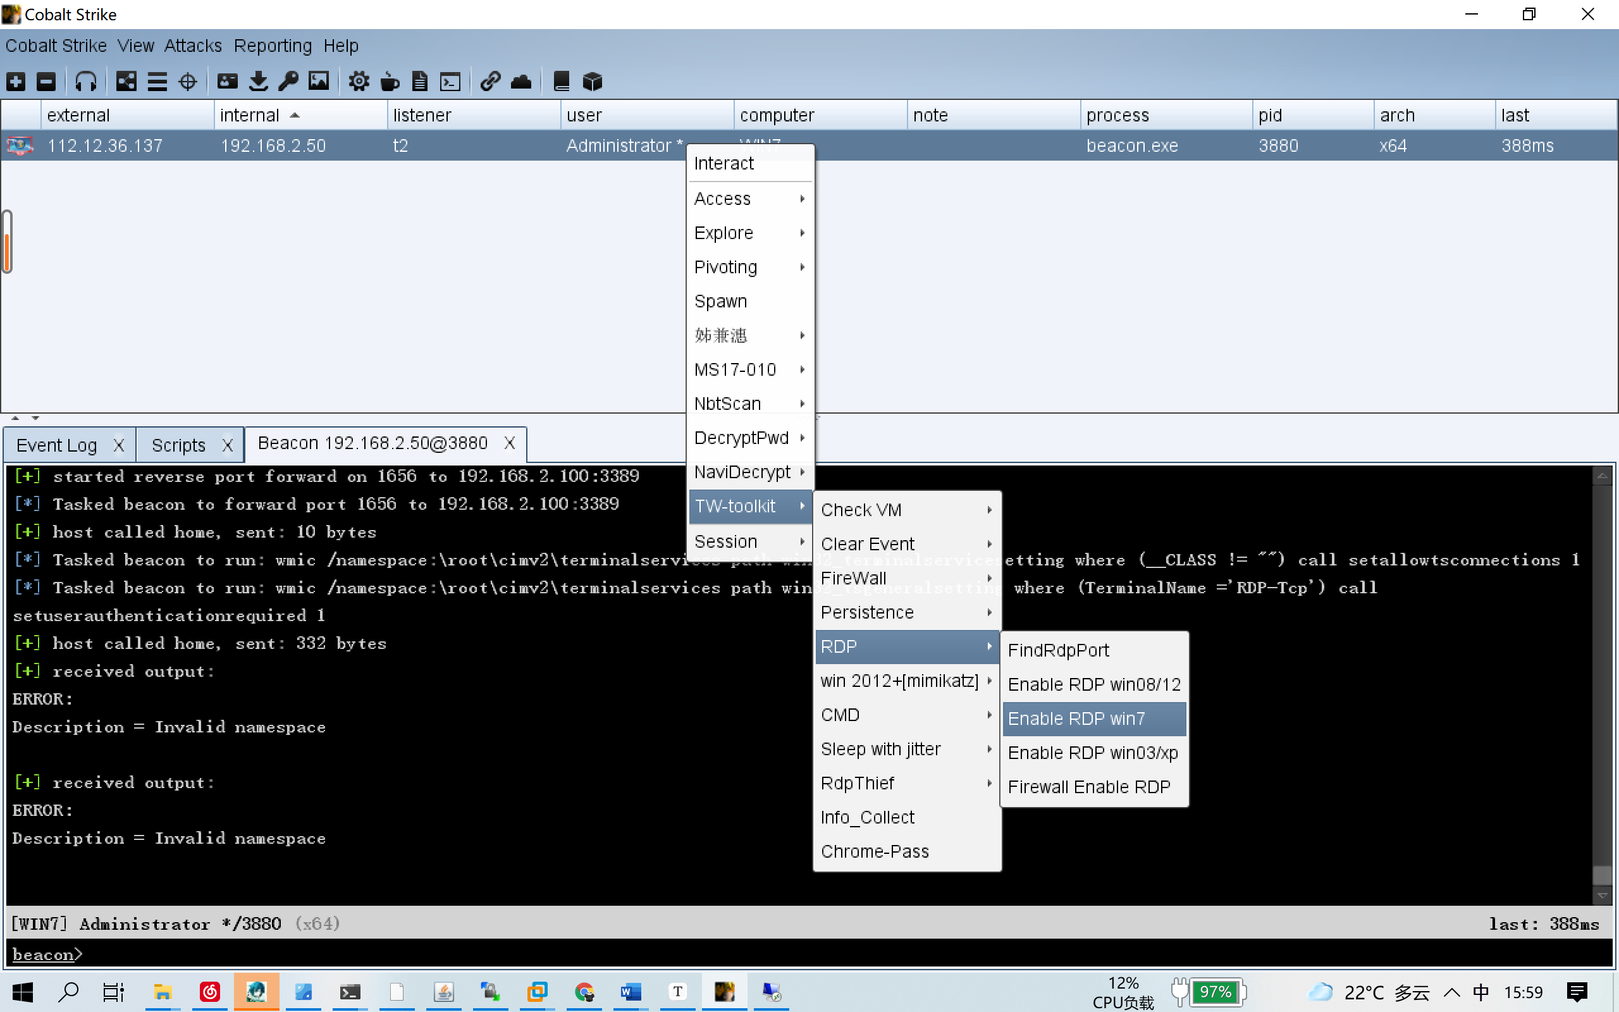Click the scrollbar up arrow in beacon console
Viewport: 1619px width, 1012px height.
tap(1601, 476)
